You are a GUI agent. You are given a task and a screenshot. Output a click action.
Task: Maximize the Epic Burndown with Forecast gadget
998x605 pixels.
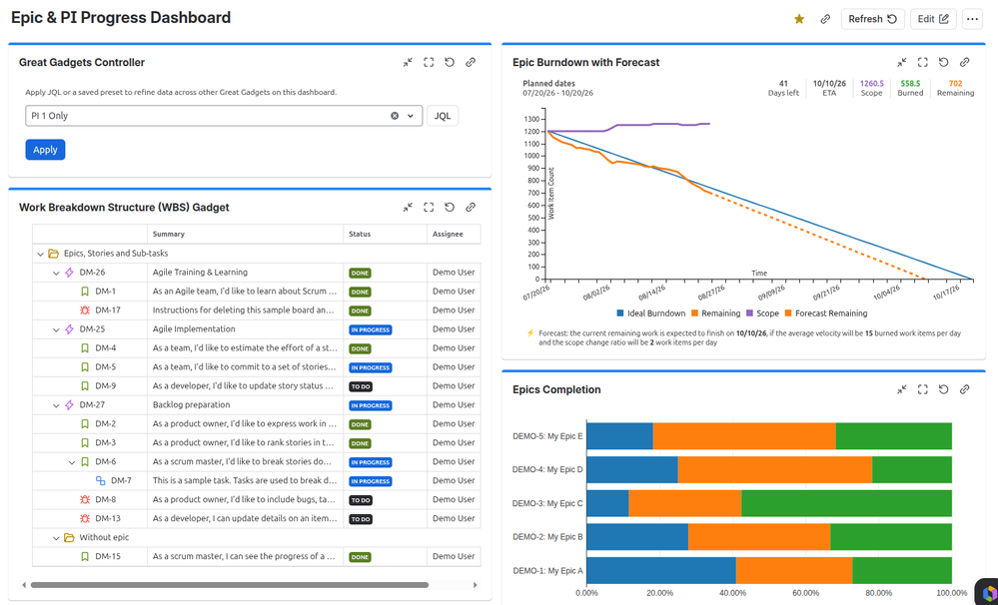pyautogui.click(x=923, y=62)
